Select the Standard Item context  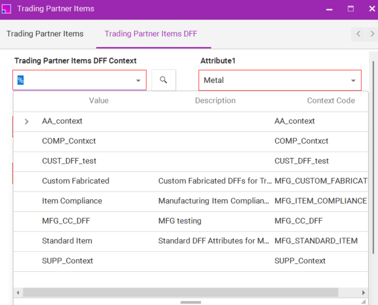(67, 241)
